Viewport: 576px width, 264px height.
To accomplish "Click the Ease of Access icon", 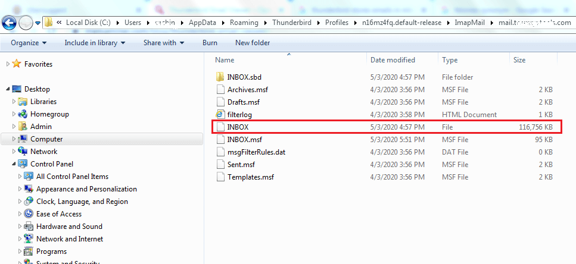I will coord(29,214).
